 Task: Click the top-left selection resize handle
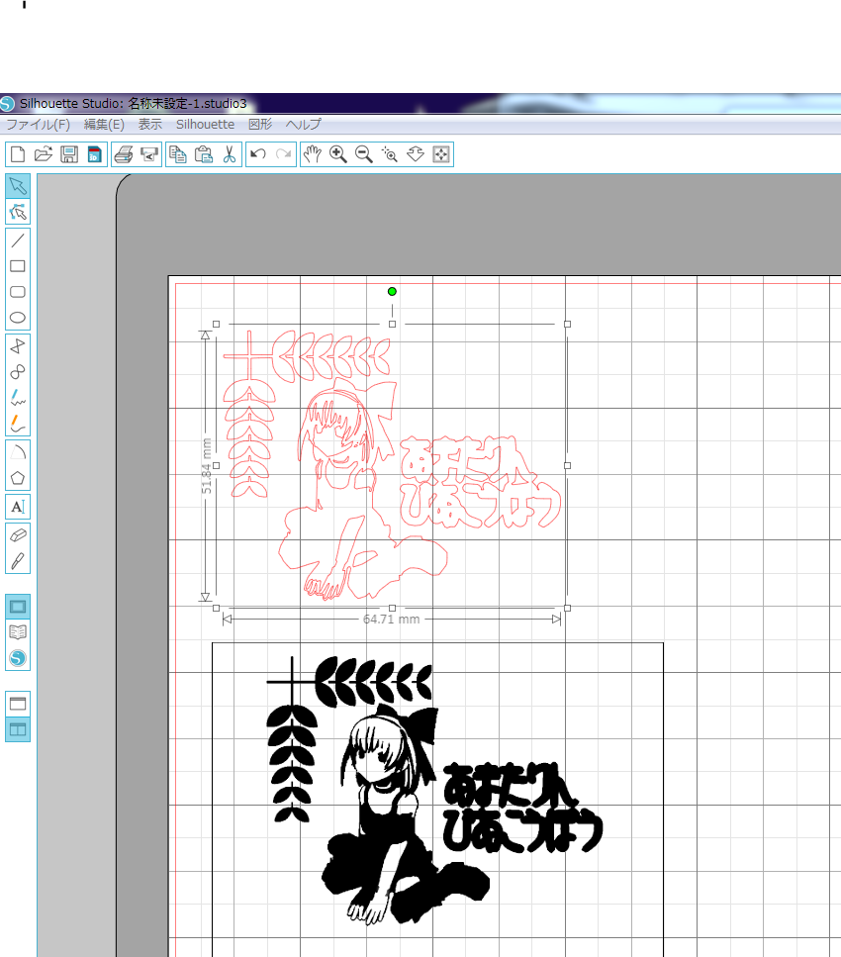point(216,324)
